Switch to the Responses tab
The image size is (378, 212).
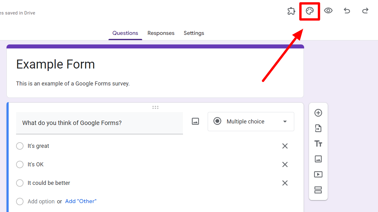tap(161, 33)
